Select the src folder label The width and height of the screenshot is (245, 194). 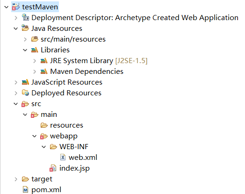(36, 104)
